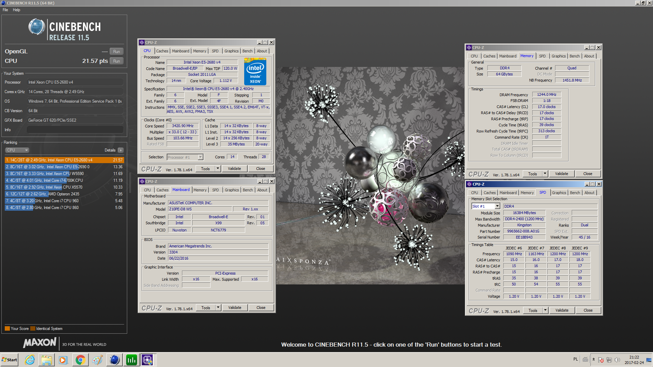The width and height of the screenshot is (653, 367).
Task: Click the Z10PE-D8 WS model field
Action: (x=200, y=209)
